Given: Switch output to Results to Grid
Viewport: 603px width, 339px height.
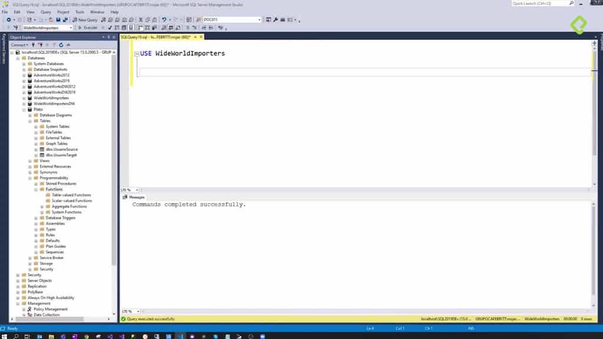Looking at the screenshot, I should click(x=171, y=28).
